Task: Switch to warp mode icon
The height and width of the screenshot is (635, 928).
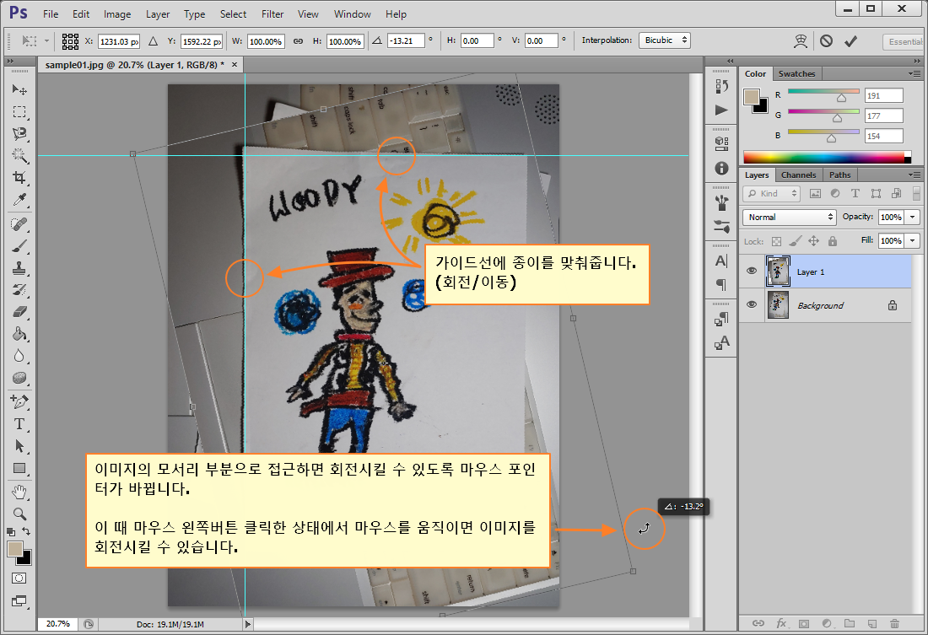Action: pos(801,40)
